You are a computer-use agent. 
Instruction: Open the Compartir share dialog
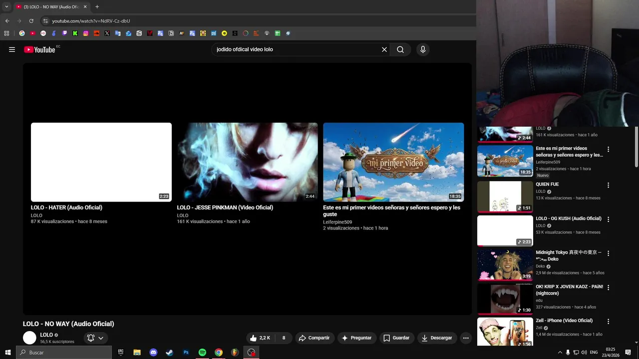pyautogui.click(x=315, y=338)
